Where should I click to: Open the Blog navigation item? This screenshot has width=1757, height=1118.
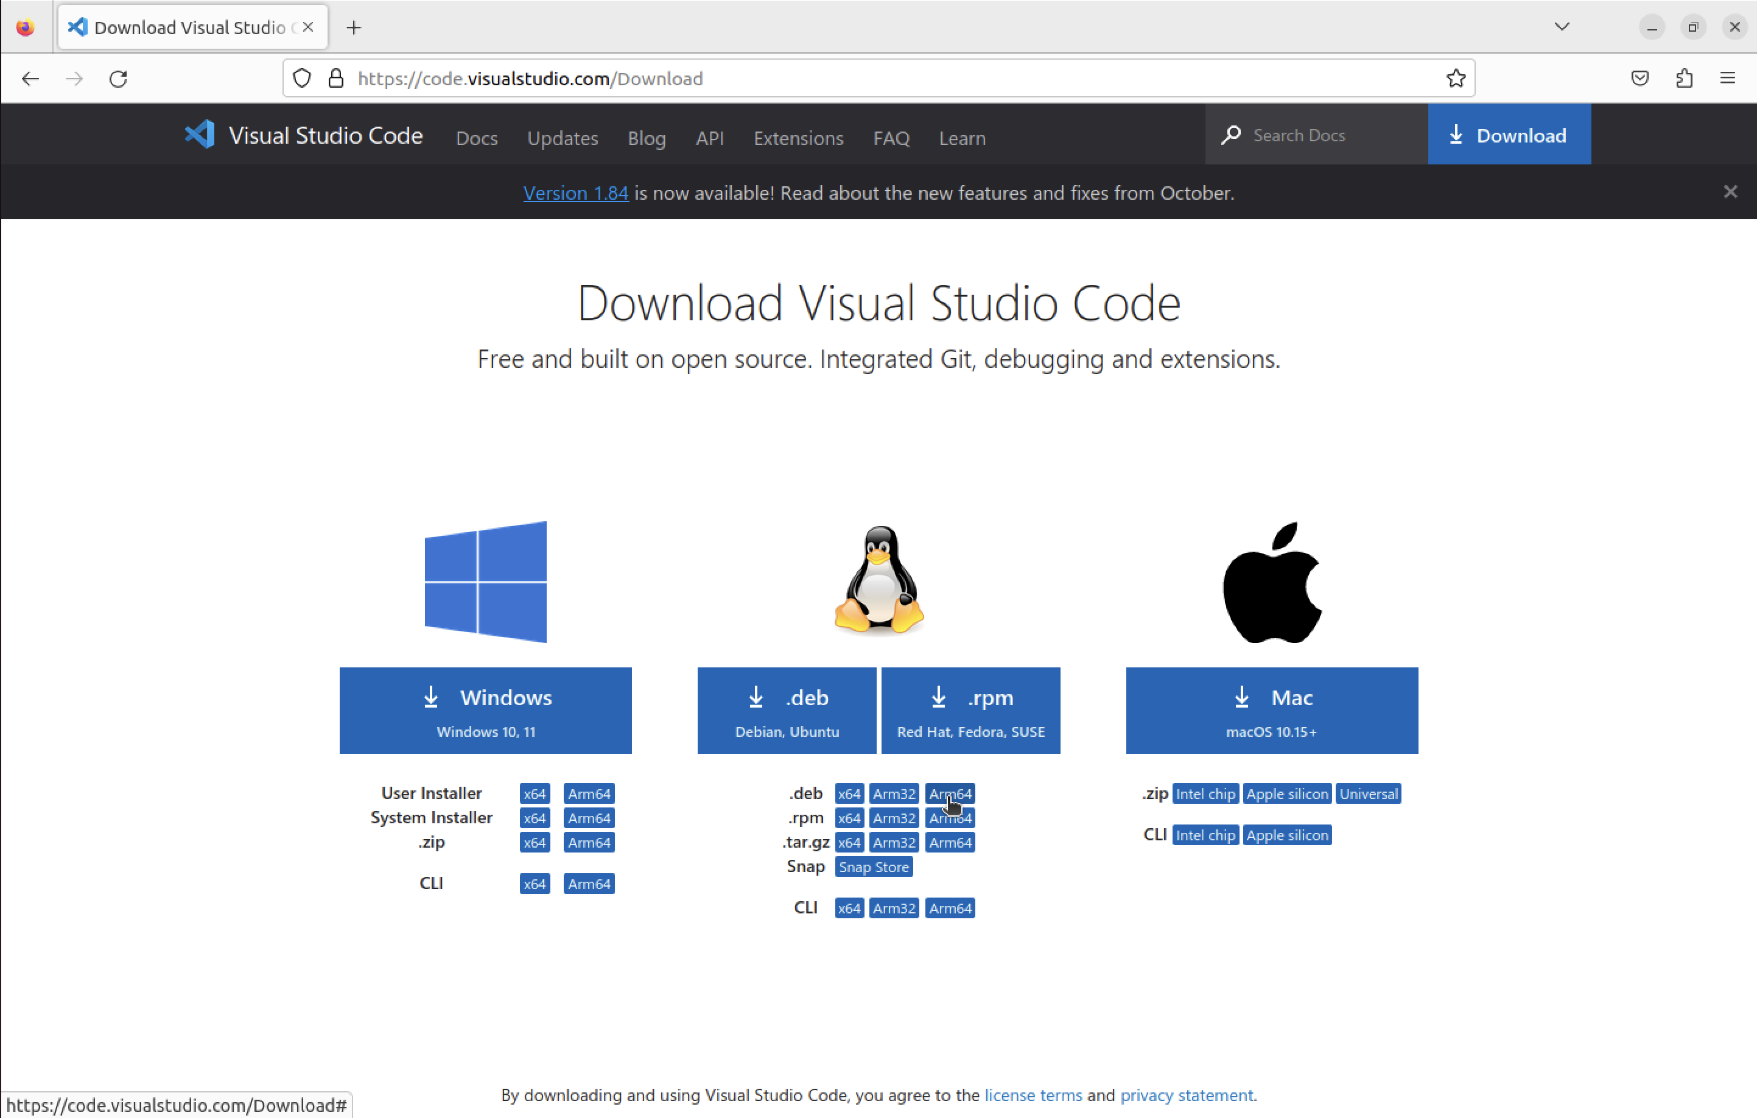647,138
